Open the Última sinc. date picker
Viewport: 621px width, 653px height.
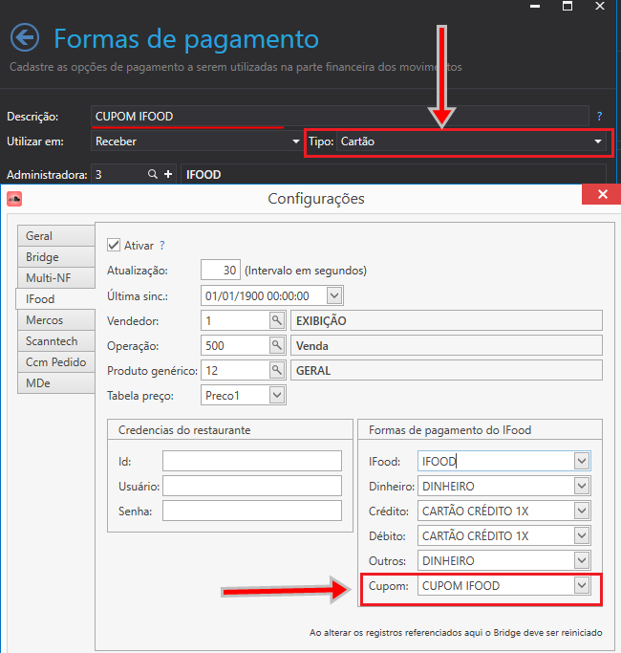334,295
